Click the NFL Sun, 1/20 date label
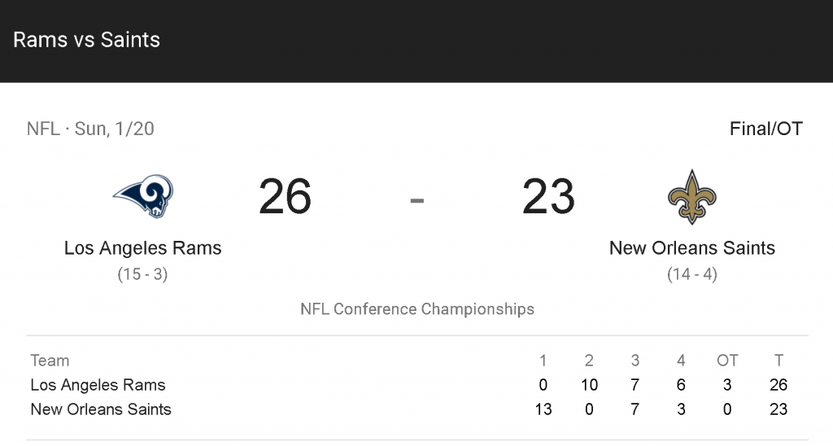 90,129
